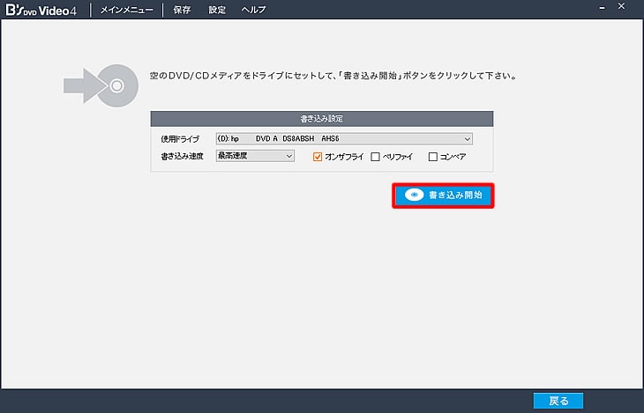Enable the ベリファイ checkbox
Image resolution: width=644 pixels, height=413 pixels.
[x=375, y=157]
